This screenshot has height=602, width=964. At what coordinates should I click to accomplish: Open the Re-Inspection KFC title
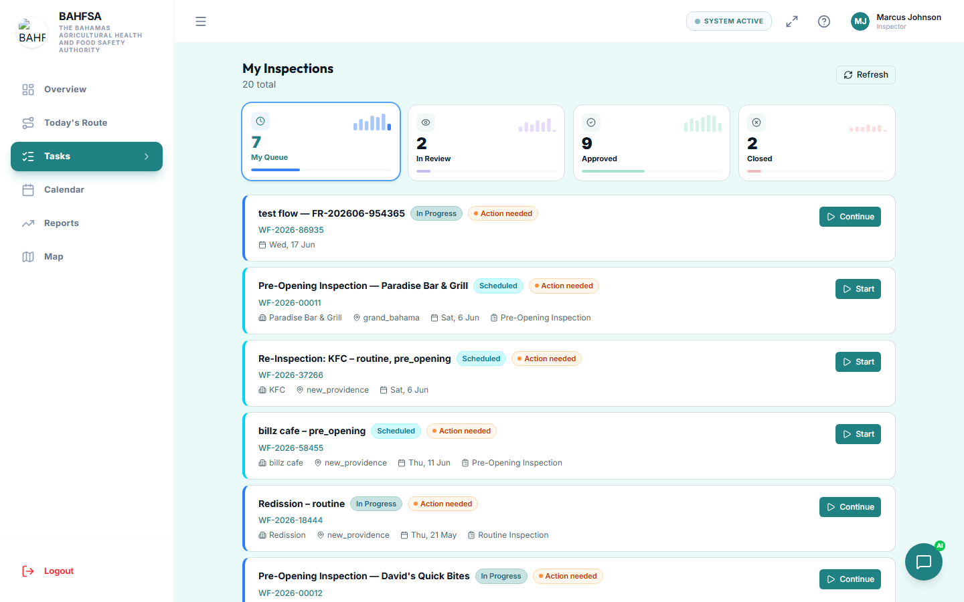(355, 359)
